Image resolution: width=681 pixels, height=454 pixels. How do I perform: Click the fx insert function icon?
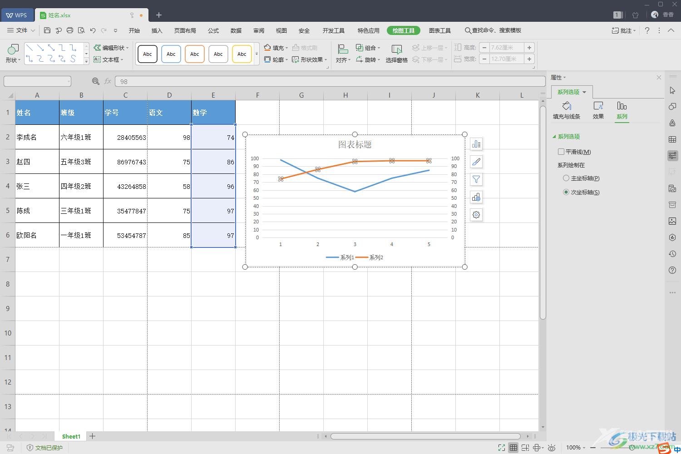[x=108, y=81]
